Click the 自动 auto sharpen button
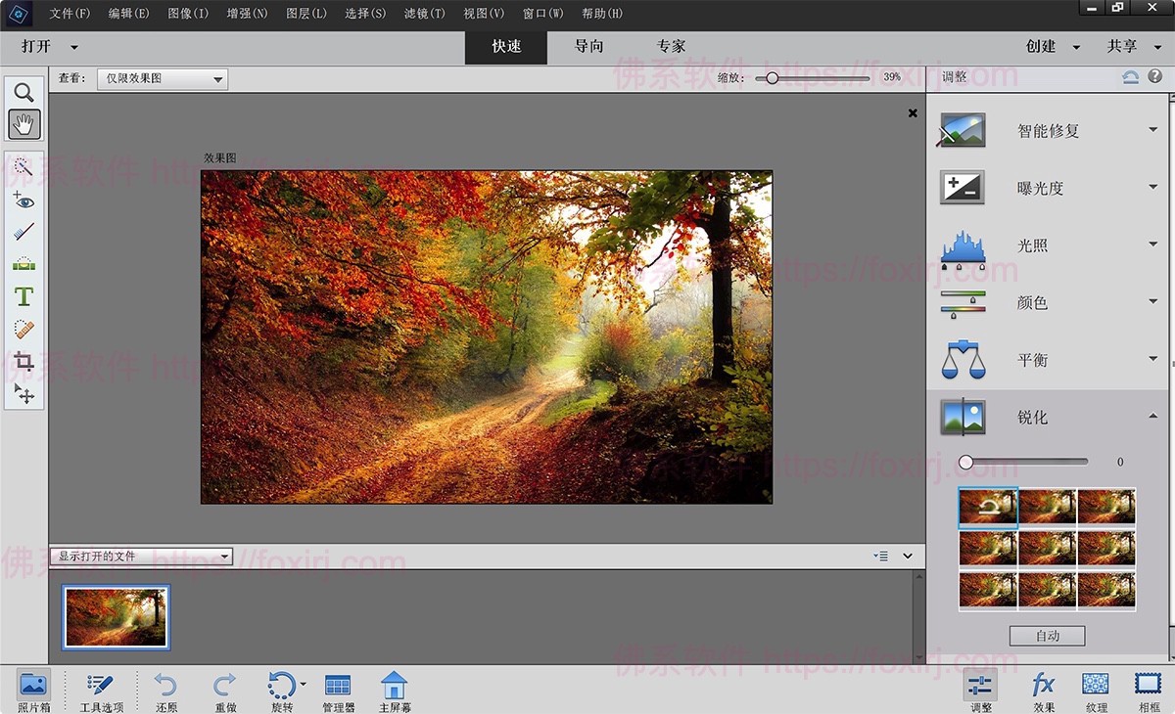 click(x=1046, y=635)
